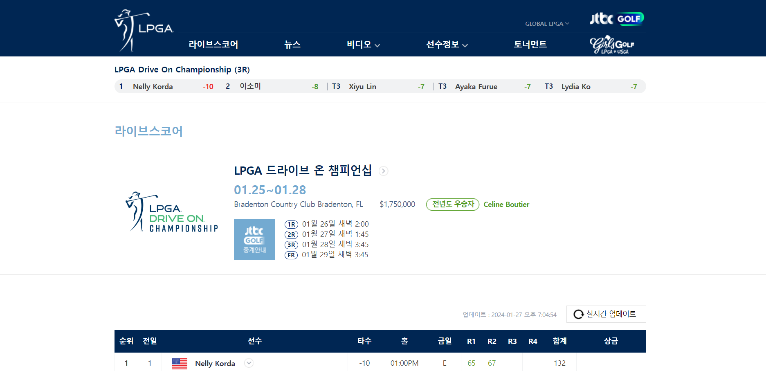766x371 pixels.
Task: Open the LPGA 드라이브 온 챔피언십 title
Action: (x=303, y=170)
